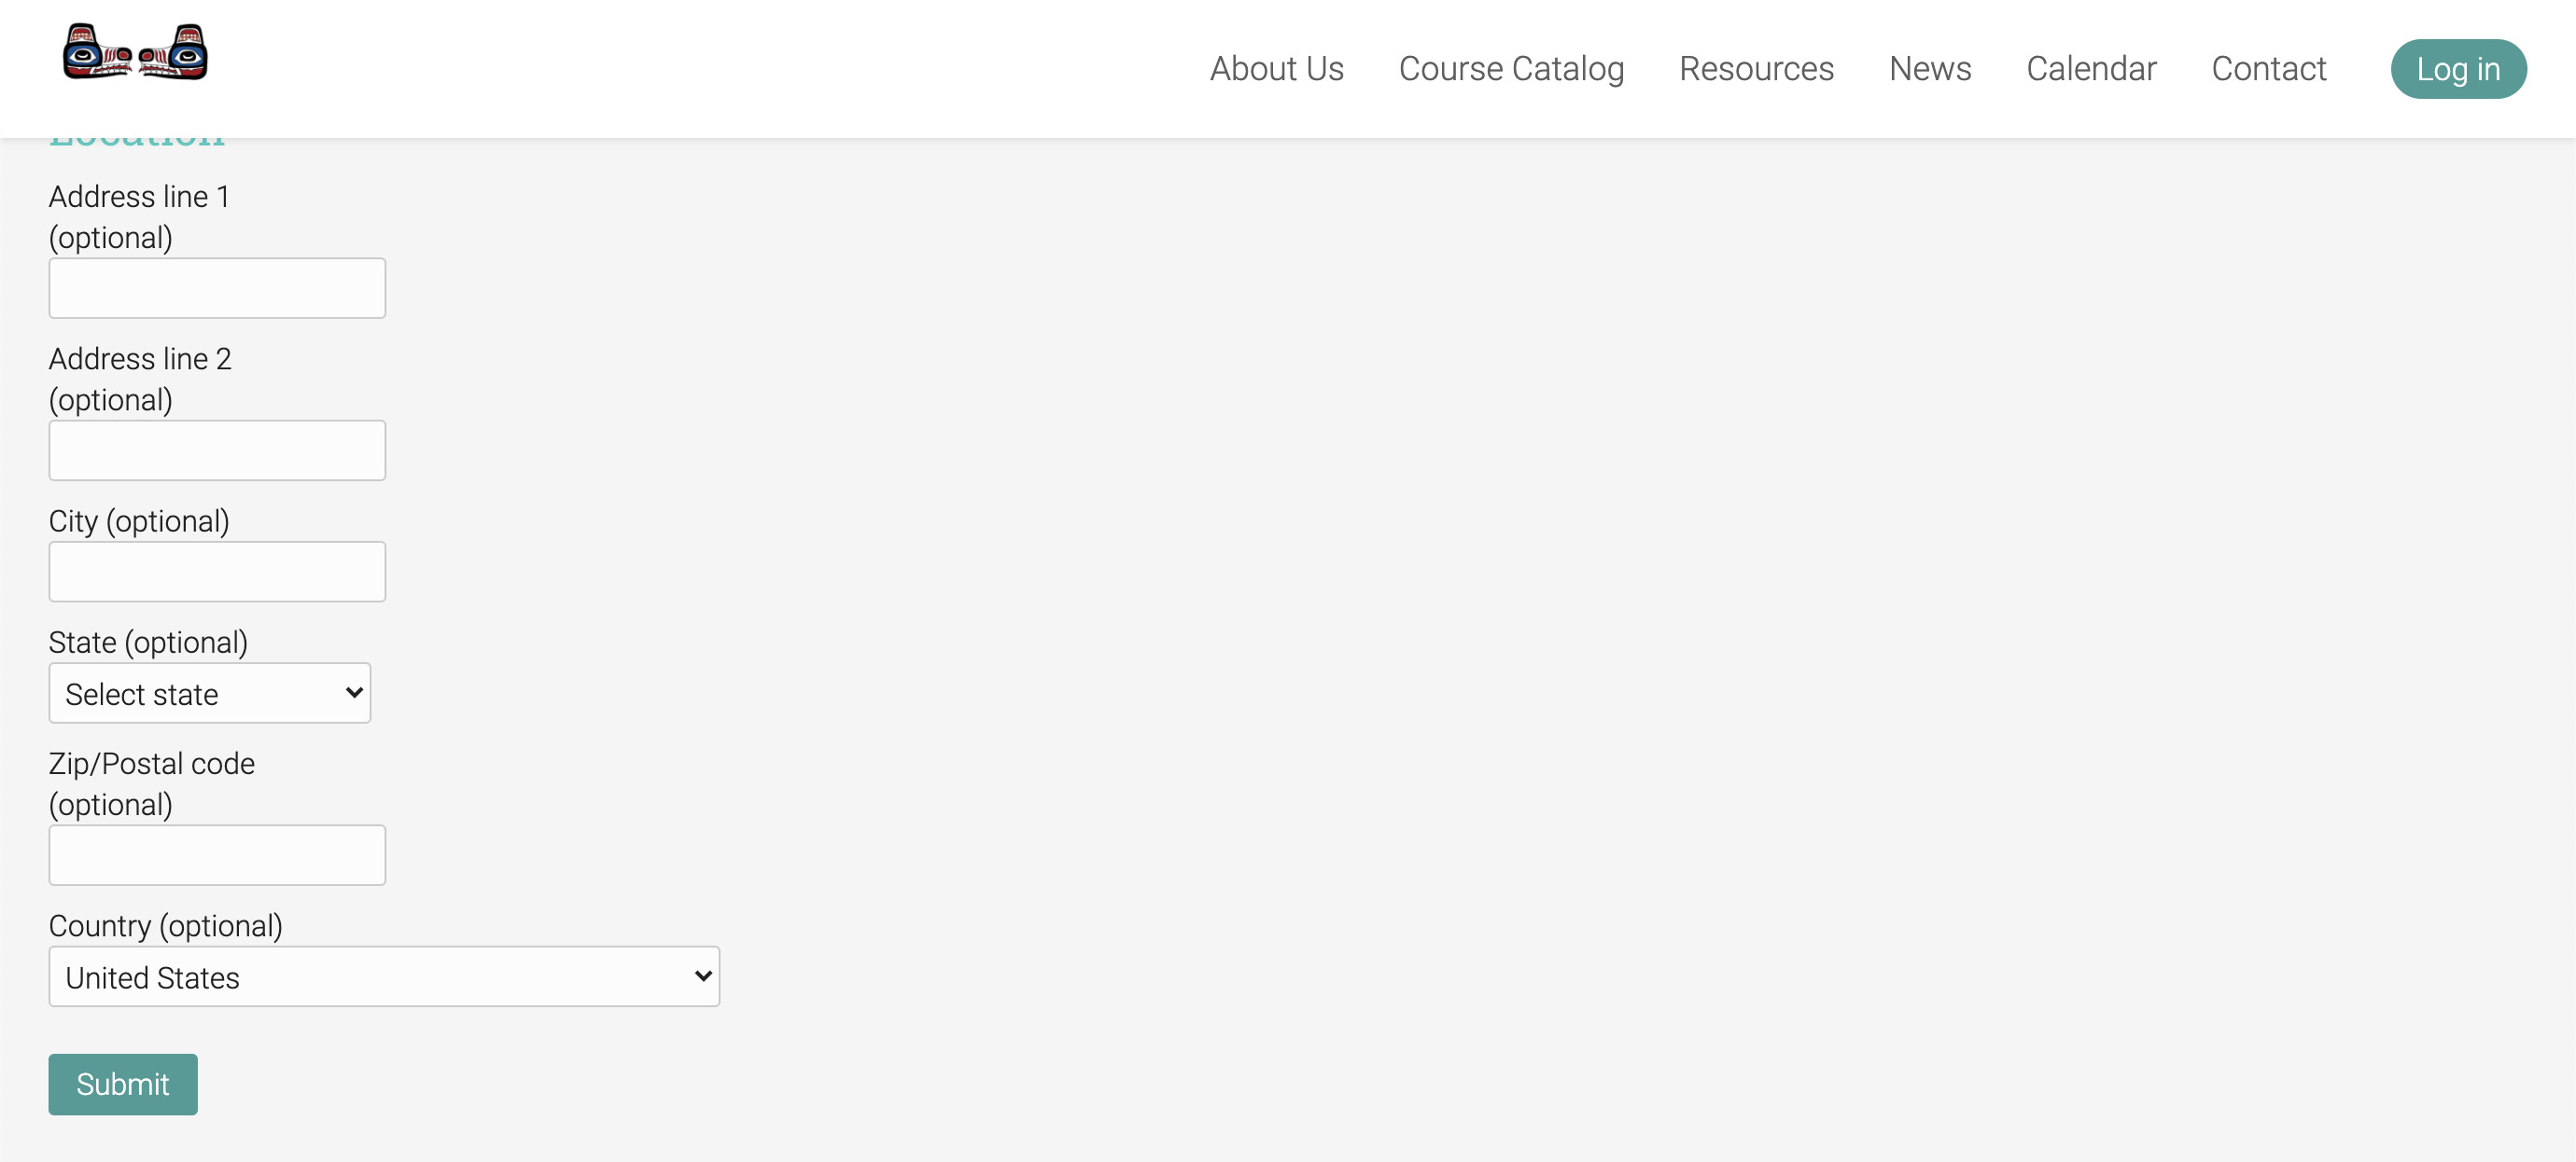Screen dimensions: 2576x1162
Task: Click Address line 1 input field
Action: tap(217, 287)
